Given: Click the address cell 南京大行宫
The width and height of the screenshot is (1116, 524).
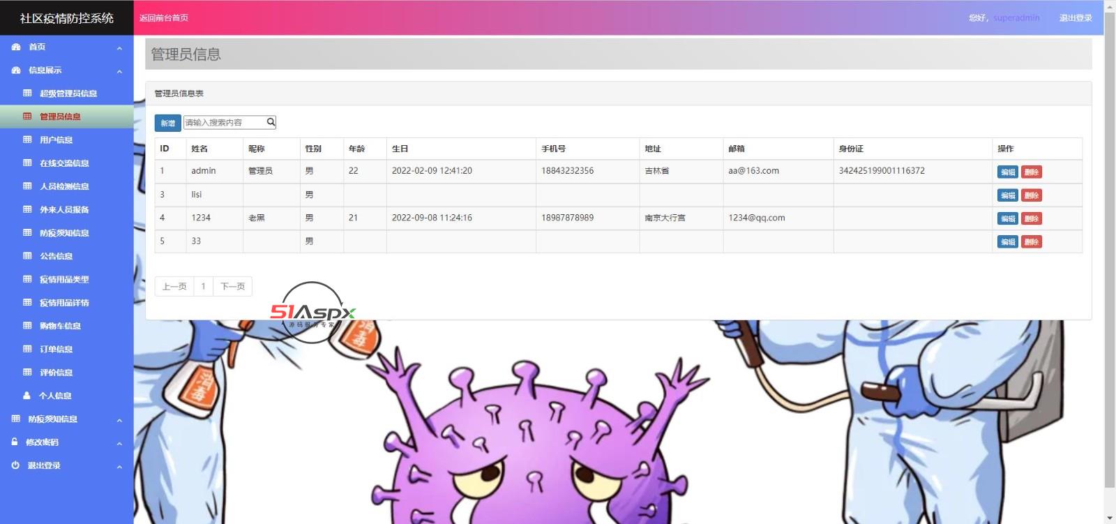Looking at the screenshot, I should 665,218.
